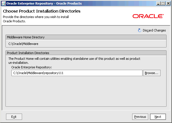Click the Choose Product Installation Directories heading

point(42,11)
